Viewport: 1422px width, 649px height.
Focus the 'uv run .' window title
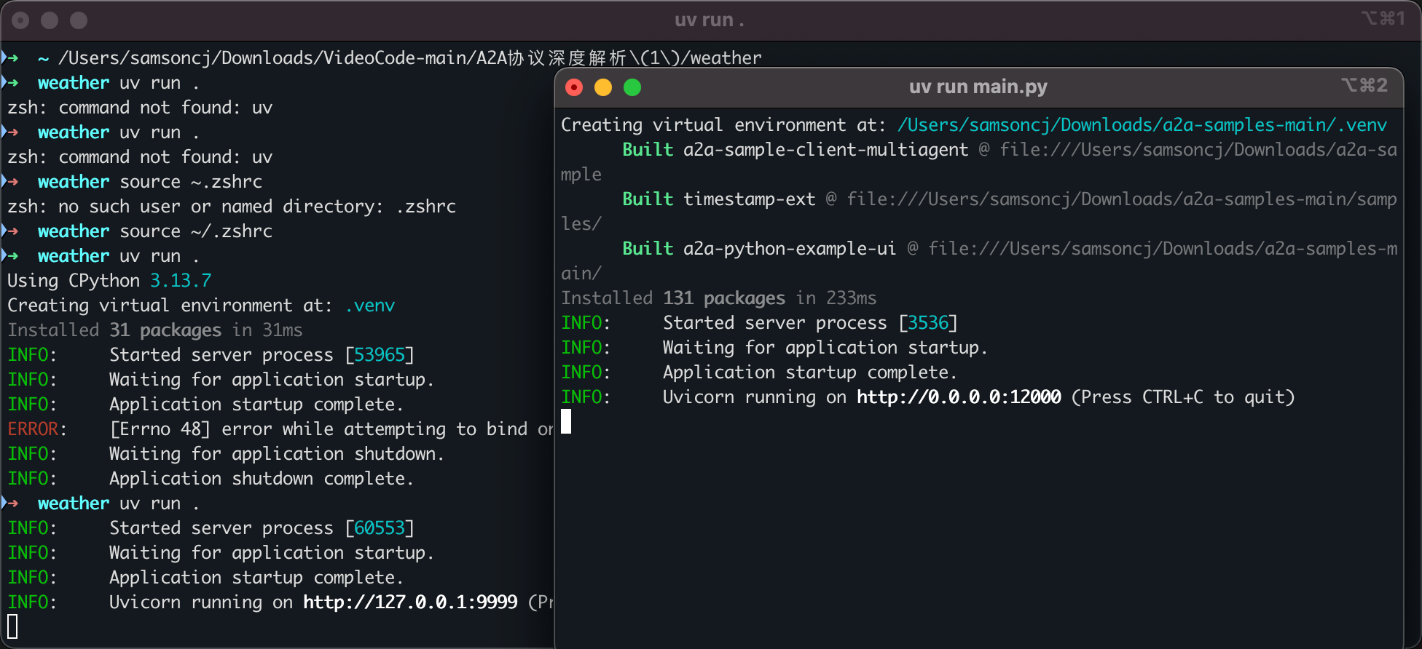(x=709, y=20)
